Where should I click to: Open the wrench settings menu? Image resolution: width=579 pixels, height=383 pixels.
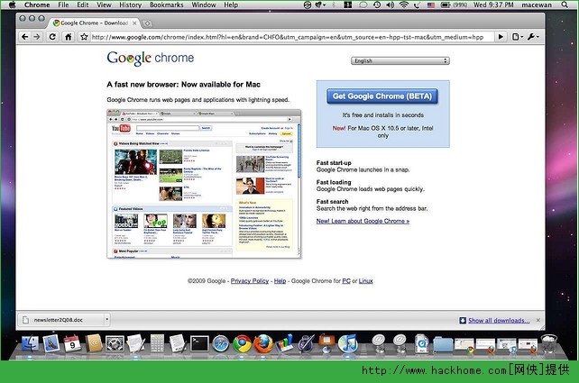(533, 37)
